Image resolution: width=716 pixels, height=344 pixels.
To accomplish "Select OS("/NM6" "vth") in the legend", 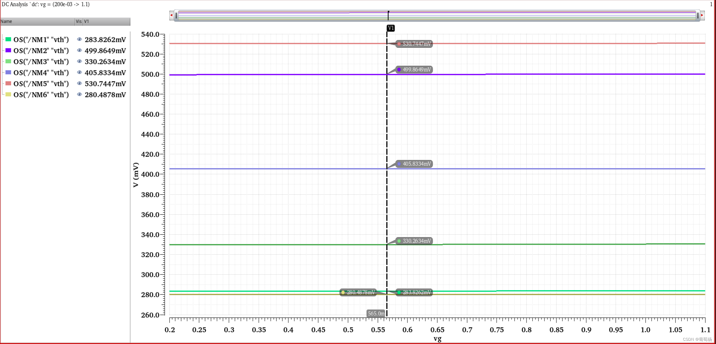I will click(41, 95).
